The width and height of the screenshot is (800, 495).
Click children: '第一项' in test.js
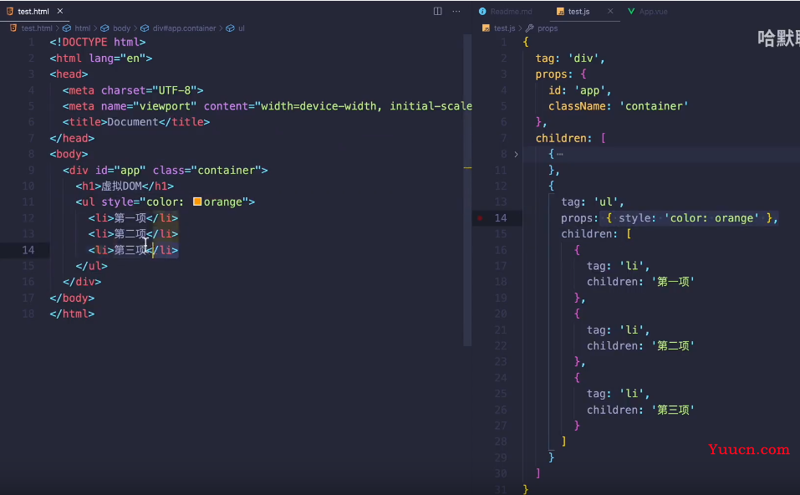pyautogui.click(x=640, y=282)
